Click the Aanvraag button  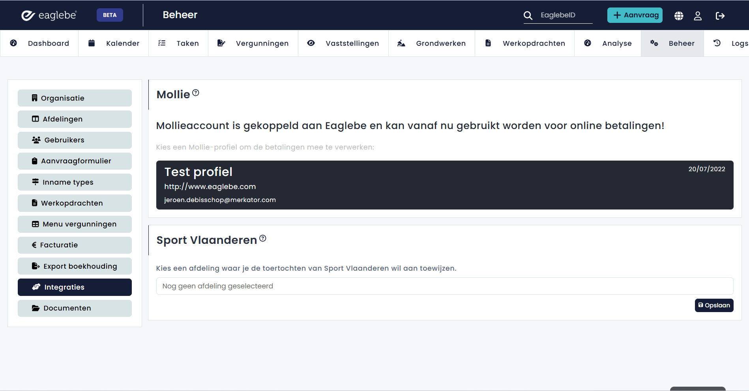tap(635, 15)
